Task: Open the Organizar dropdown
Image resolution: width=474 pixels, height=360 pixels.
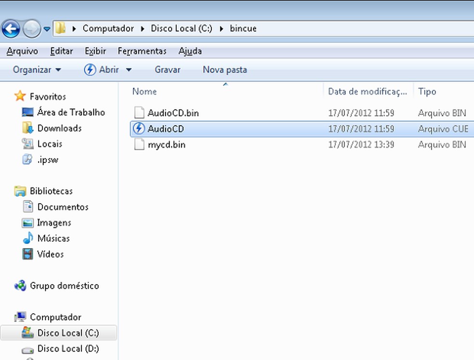Action: [x=37, y=70]
